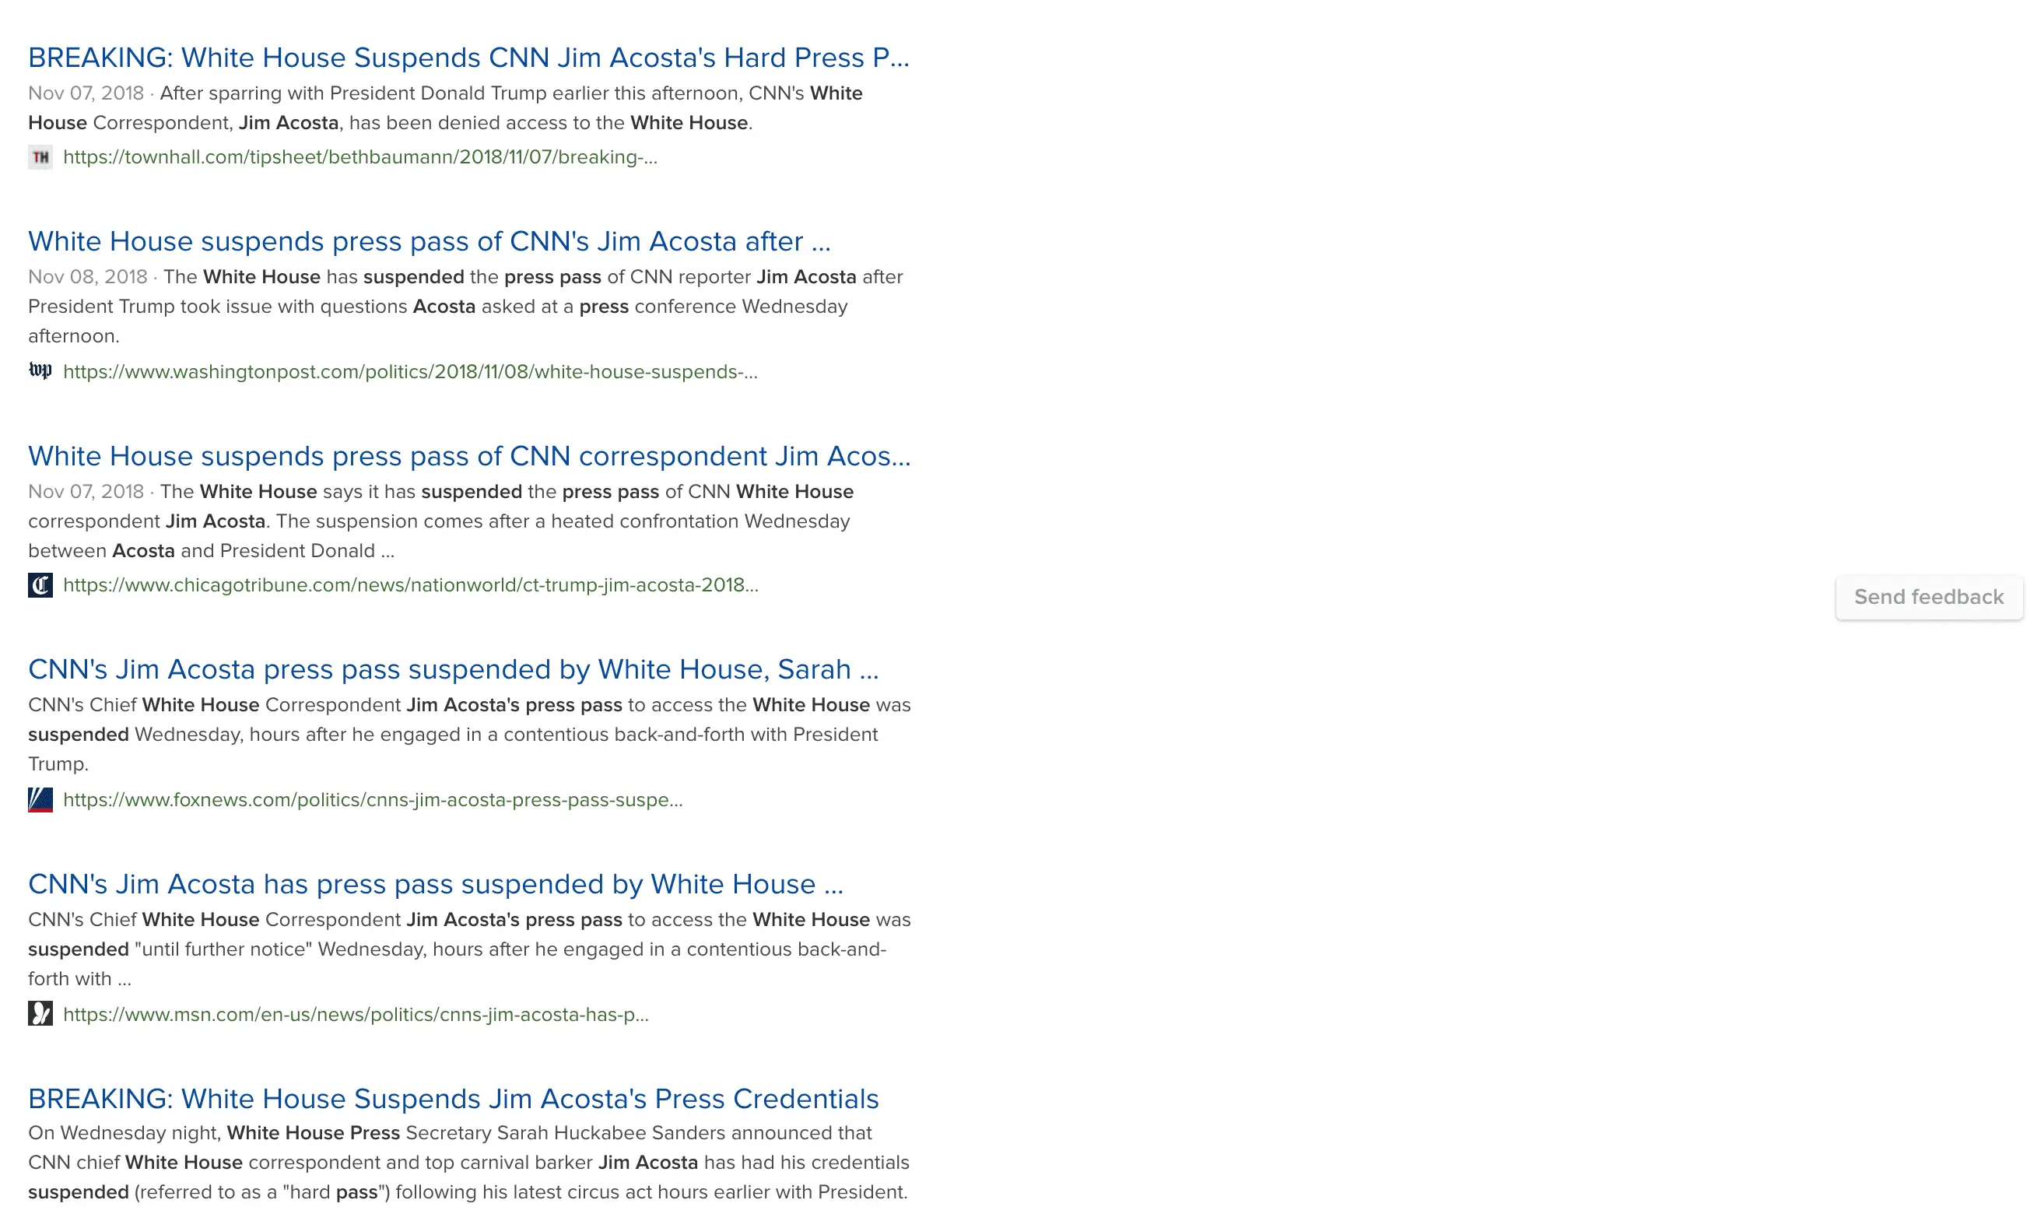Open 'White House suspends press pass of CNN's Jim Acosta after' headline
This screenshot has height=1214, width=2034.
coord(429,241)
